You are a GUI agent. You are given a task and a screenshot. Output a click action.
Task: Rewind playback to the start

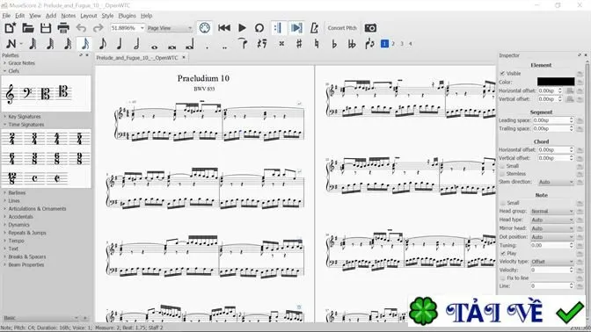(x=224, y=28)
